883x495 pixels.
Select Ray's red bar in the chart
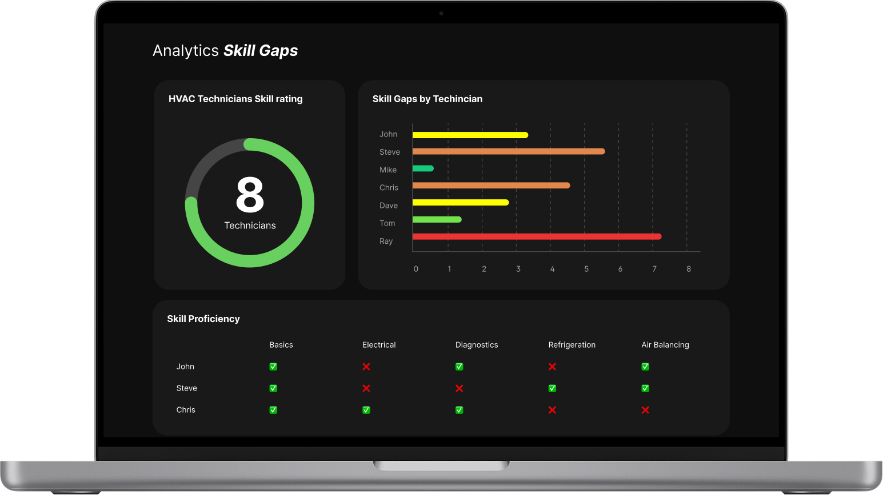pos(537,236)
